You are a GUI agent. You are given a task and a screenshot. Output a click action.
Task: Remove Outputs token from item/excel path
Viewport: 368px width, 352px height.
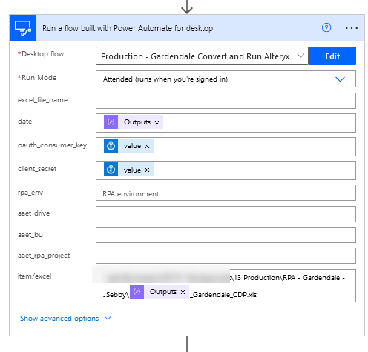183,292
